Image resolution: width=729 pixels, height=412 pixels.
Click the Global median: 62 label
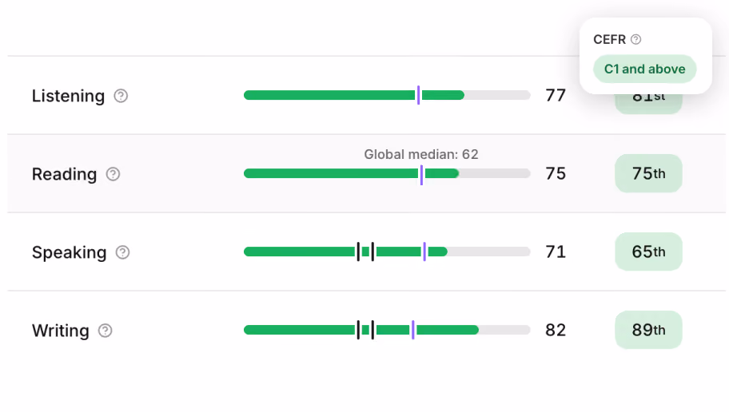point(420,154)
